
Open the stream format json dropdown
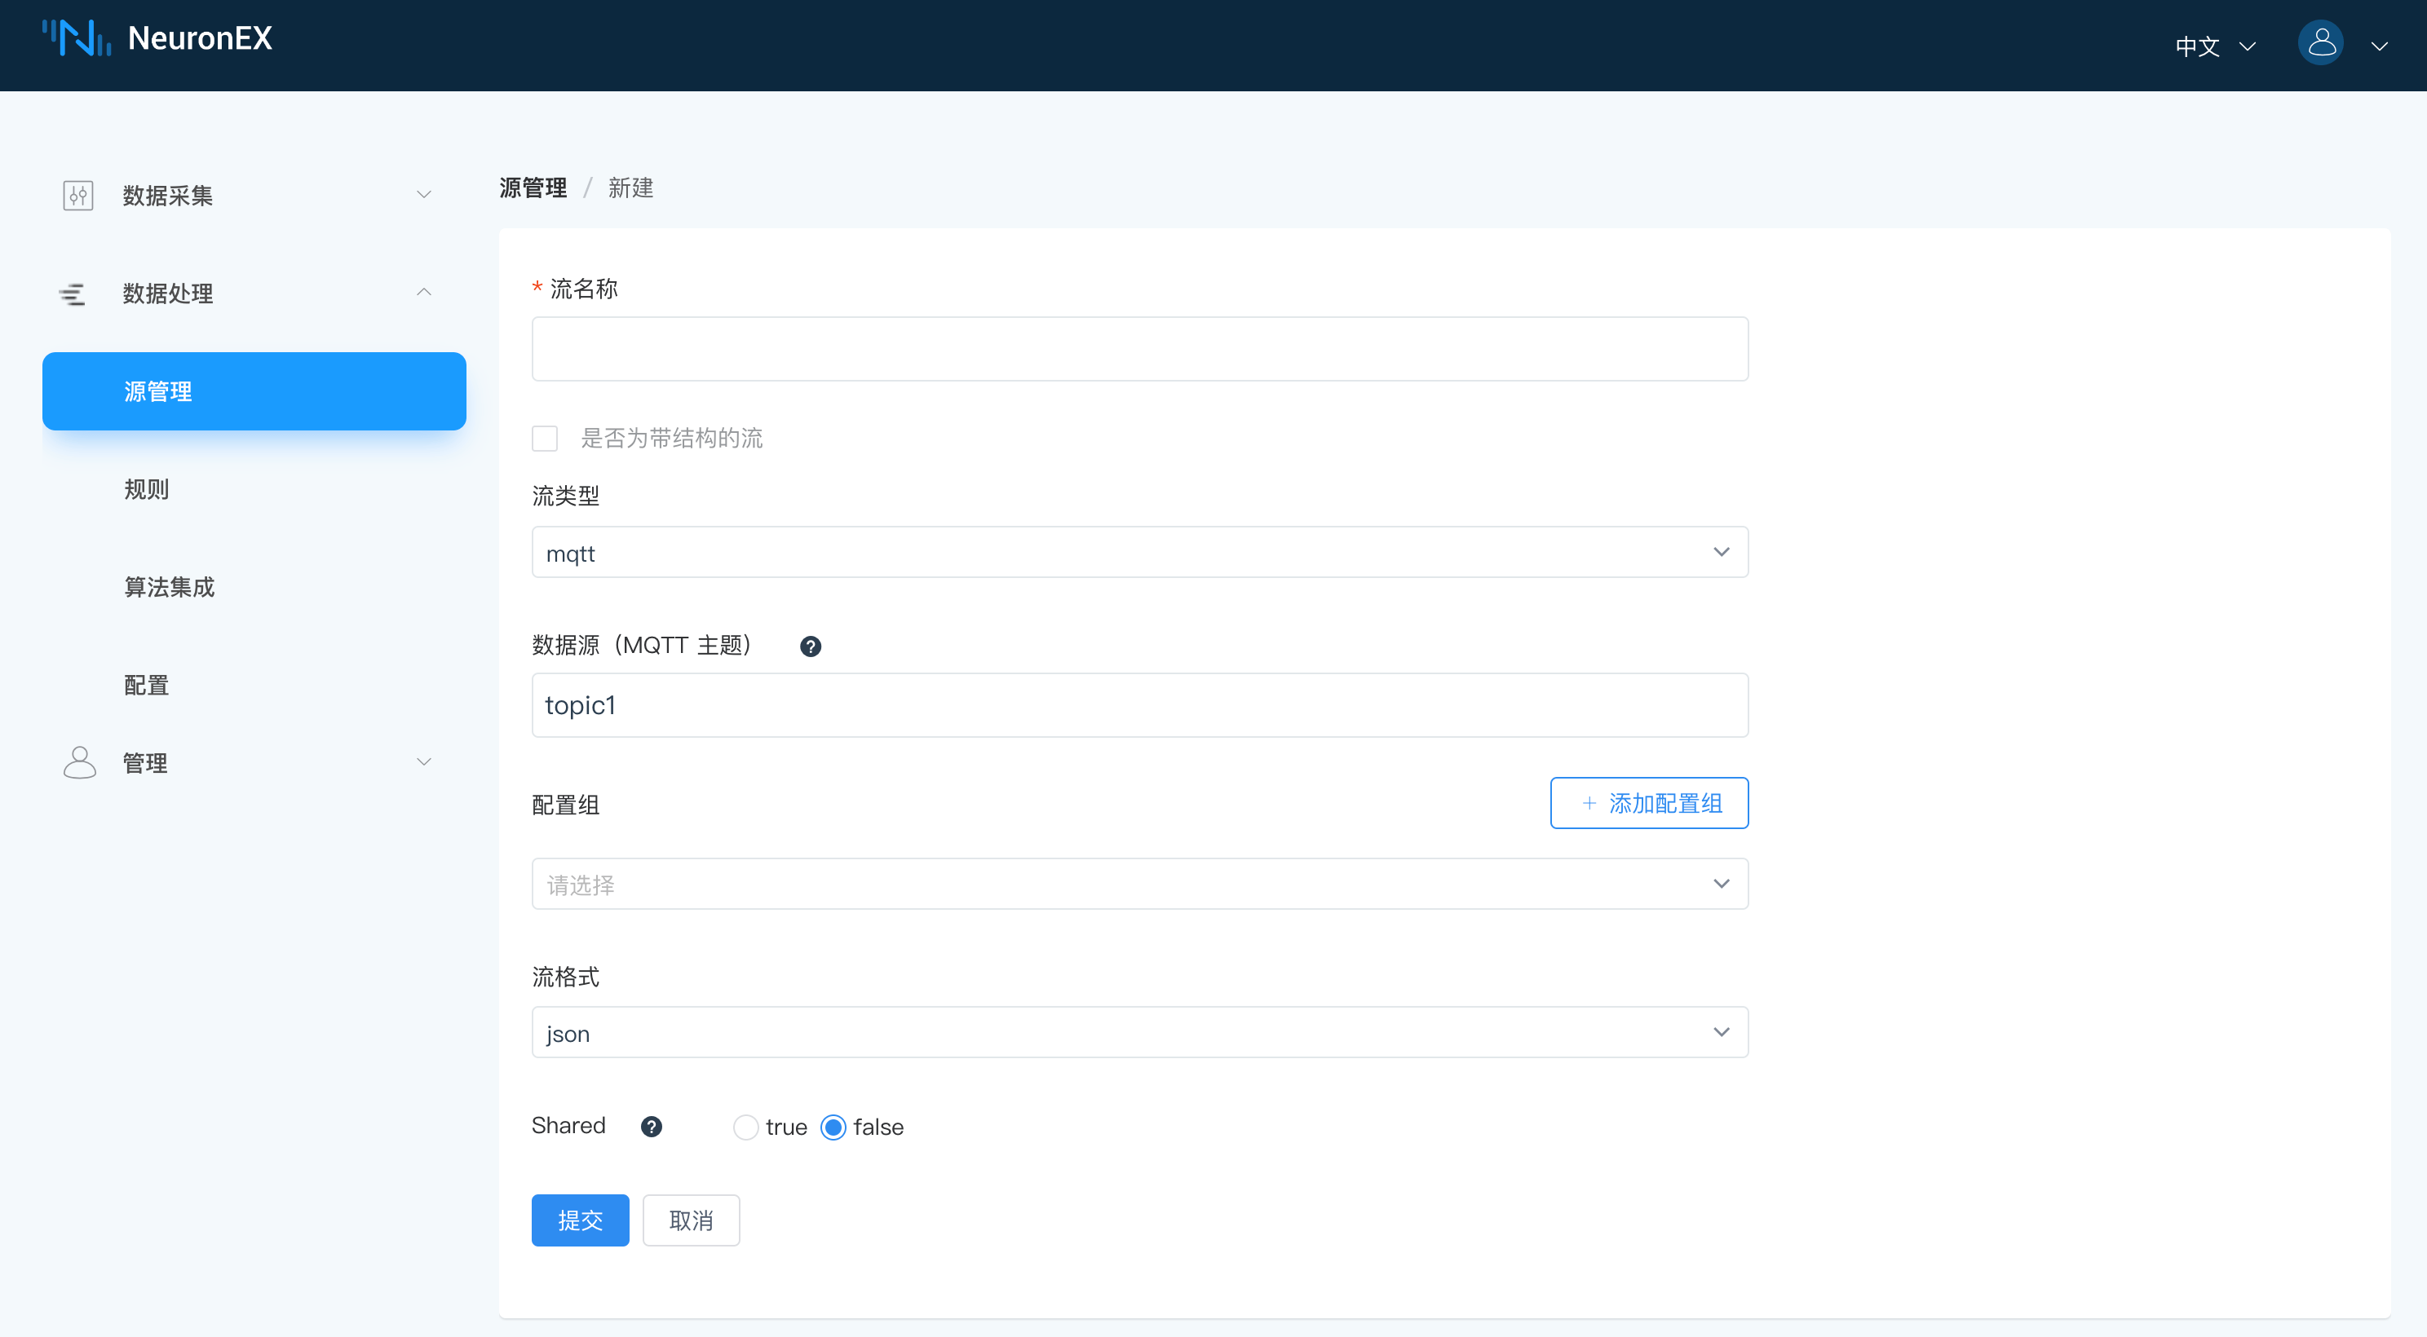click(1139, 1033)
